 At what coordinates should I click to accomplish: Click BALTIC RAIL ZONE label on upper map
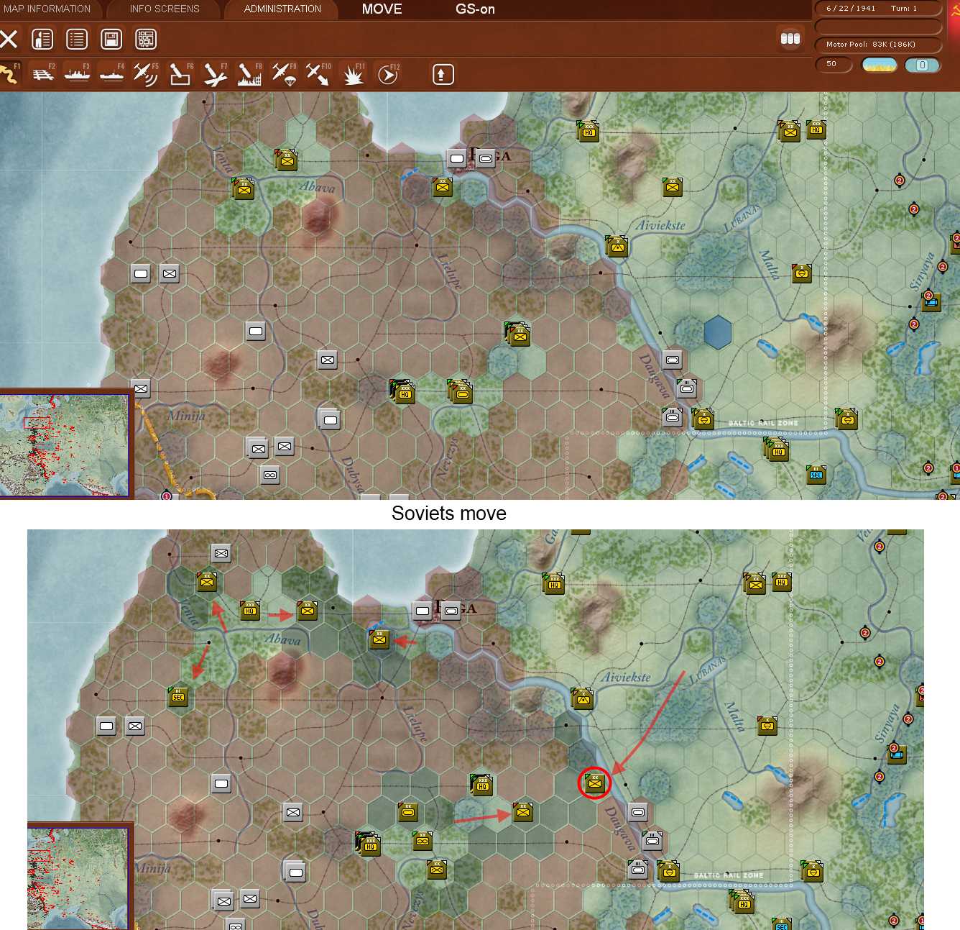(x=763, y=423)
